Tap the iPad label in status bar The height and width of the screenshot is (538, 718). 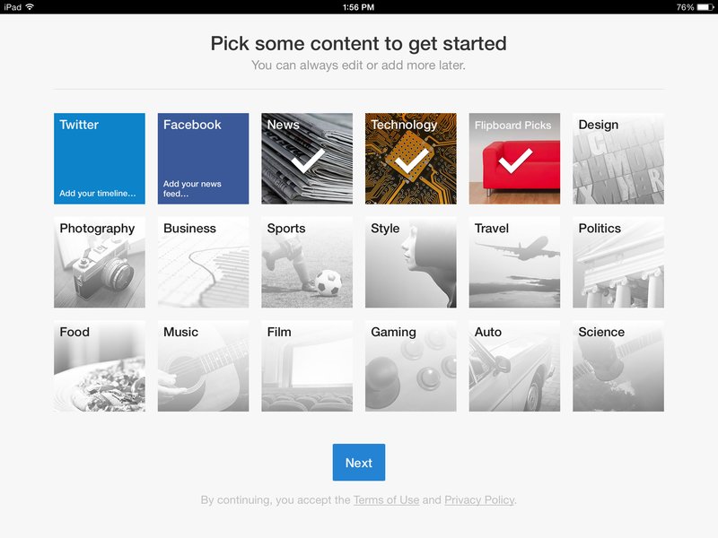click(x=13, y=7)
